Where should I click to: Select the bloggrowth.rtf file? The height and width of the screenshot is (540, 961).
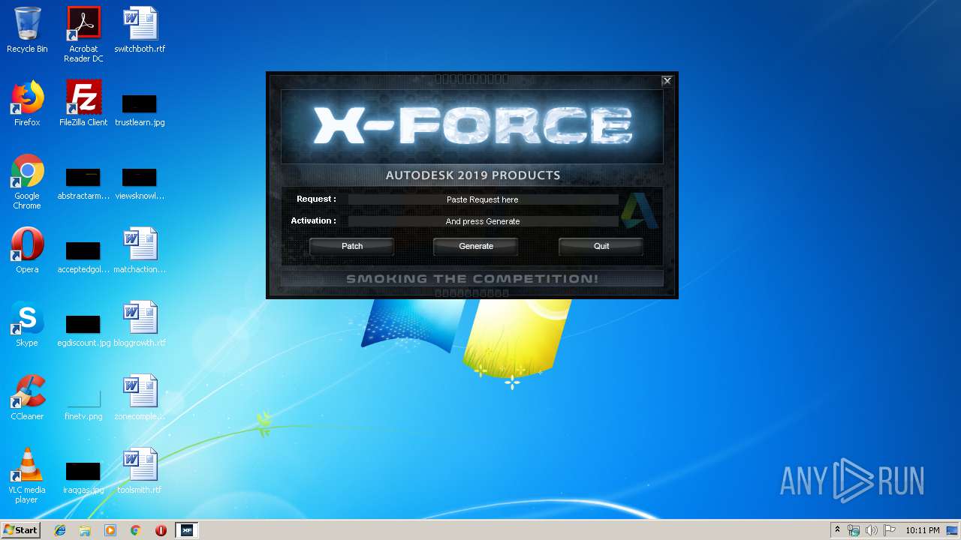pyautogui.click(x=140, y=324)
